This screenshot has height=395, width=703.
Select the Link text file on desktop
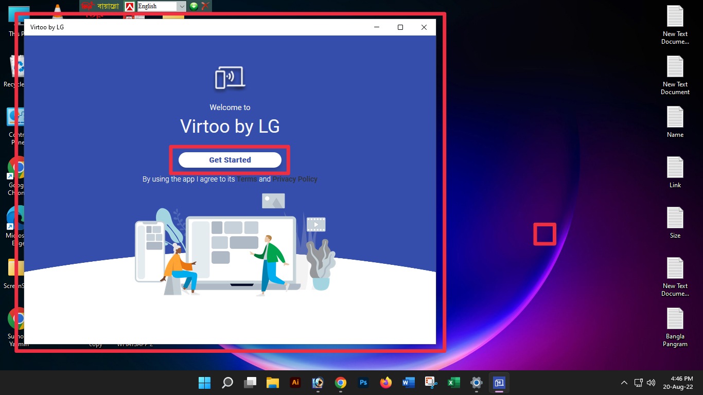tap(675, 172)
